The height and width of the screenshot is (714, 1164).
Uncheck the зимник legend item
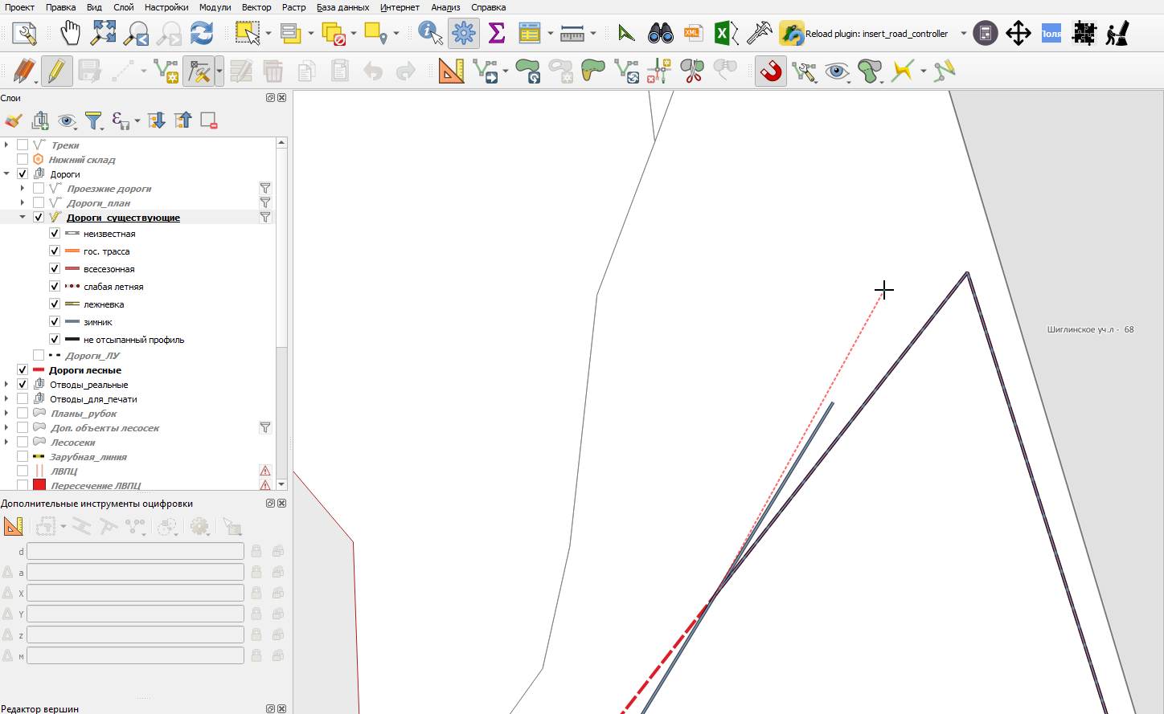[55, 322]
